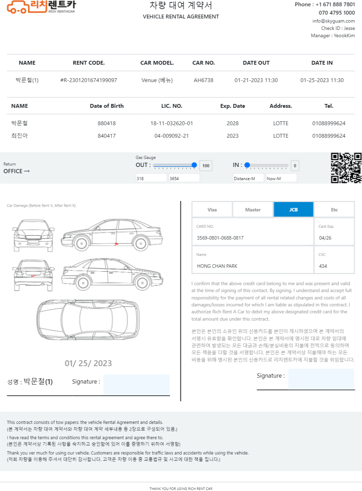Click the Now-M input field

click(x=281, y=178)
